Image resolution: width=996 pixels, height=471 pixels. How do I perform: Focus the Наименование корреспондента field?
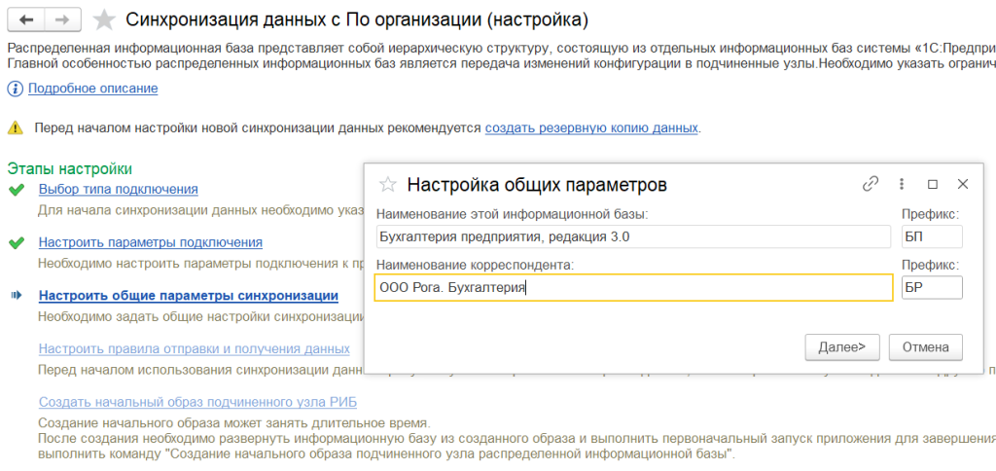point(632,287)
